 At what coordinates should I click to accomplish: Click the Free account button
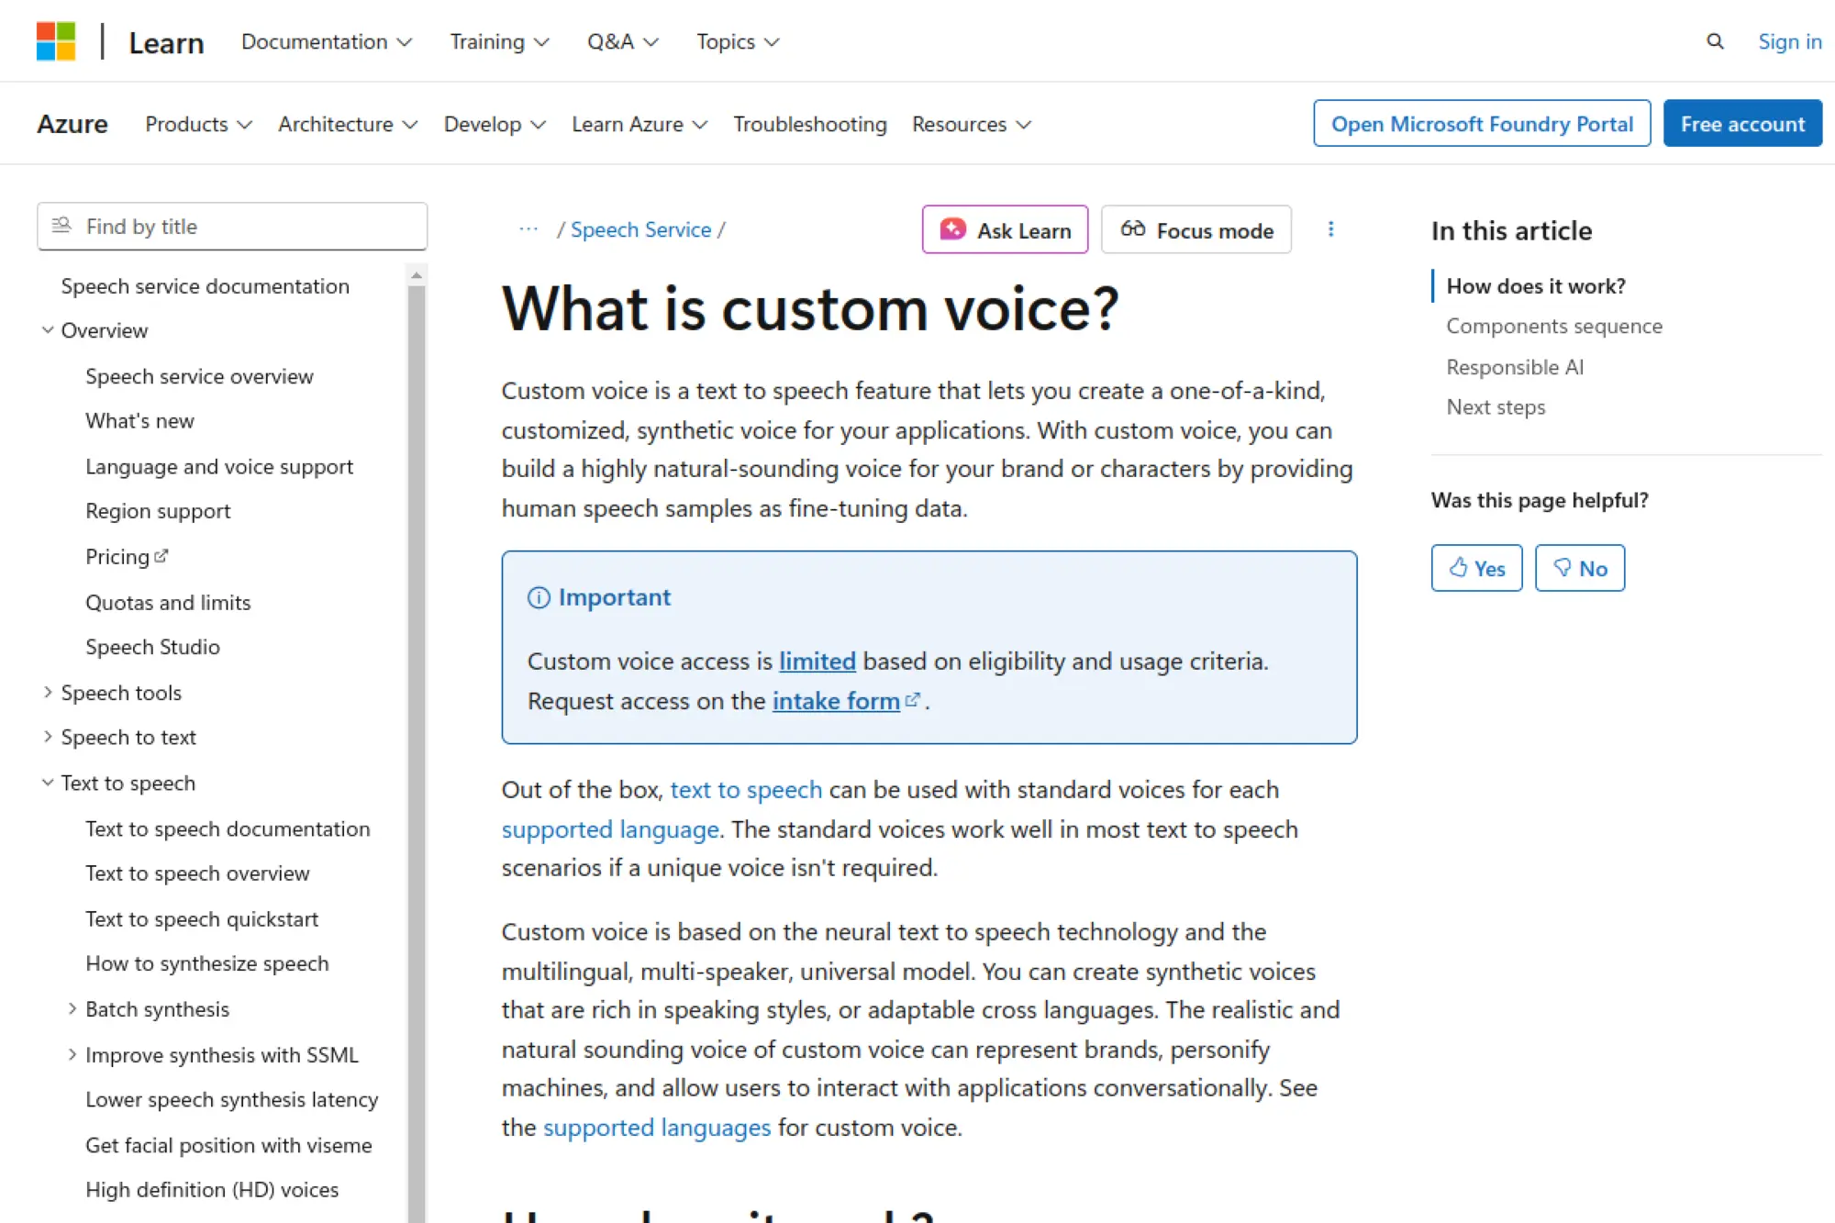tap(1742, 123)
